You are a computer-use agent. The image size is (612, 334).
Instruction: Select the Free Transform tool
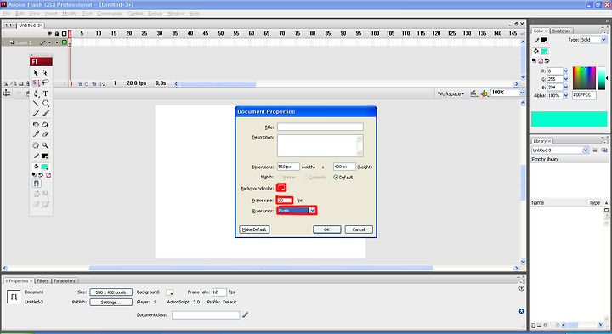click(36, 82)
